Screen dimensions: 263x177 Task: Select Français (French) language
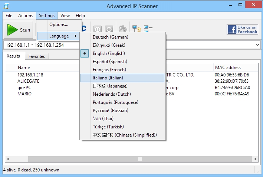pos(122,70)
